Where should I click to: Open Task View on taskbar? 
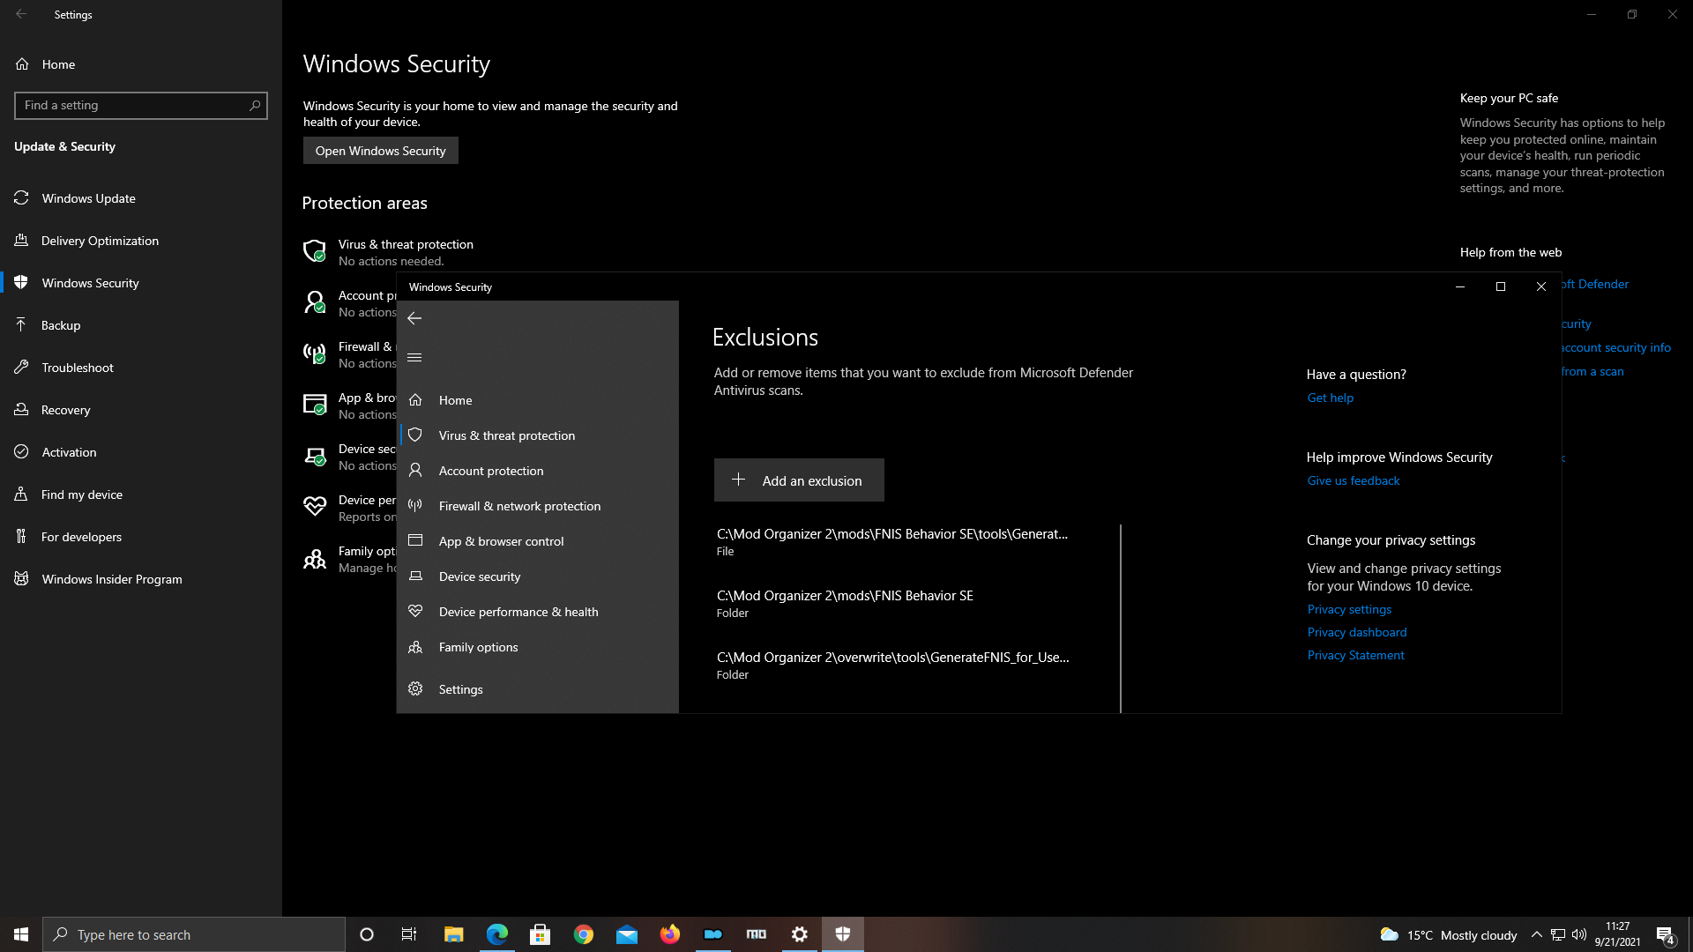click(409, 934)
